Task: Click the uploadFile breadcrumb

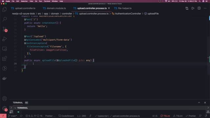Action: click(152, 14)
